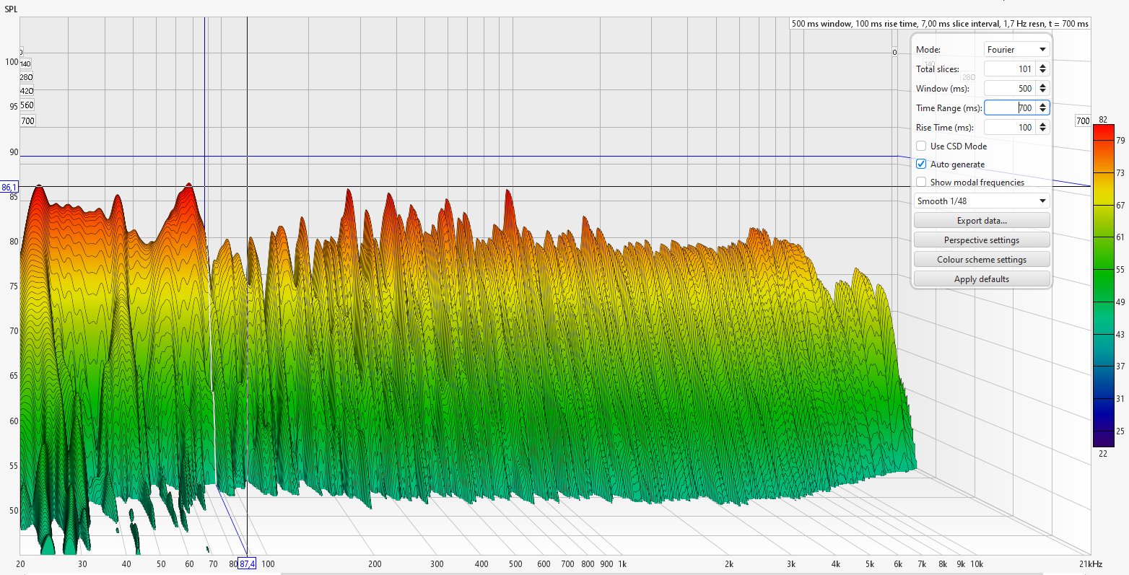Image resolution: width=1129 pixels, height=575 pixels.
Task: Click the 86,1 SPL cursor readout
Action: pos(9,187)
